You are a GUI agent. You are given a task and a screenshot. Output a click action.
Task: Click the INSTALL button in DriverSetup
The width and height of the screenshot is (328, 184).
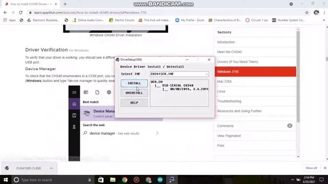[x=134, y=83]
